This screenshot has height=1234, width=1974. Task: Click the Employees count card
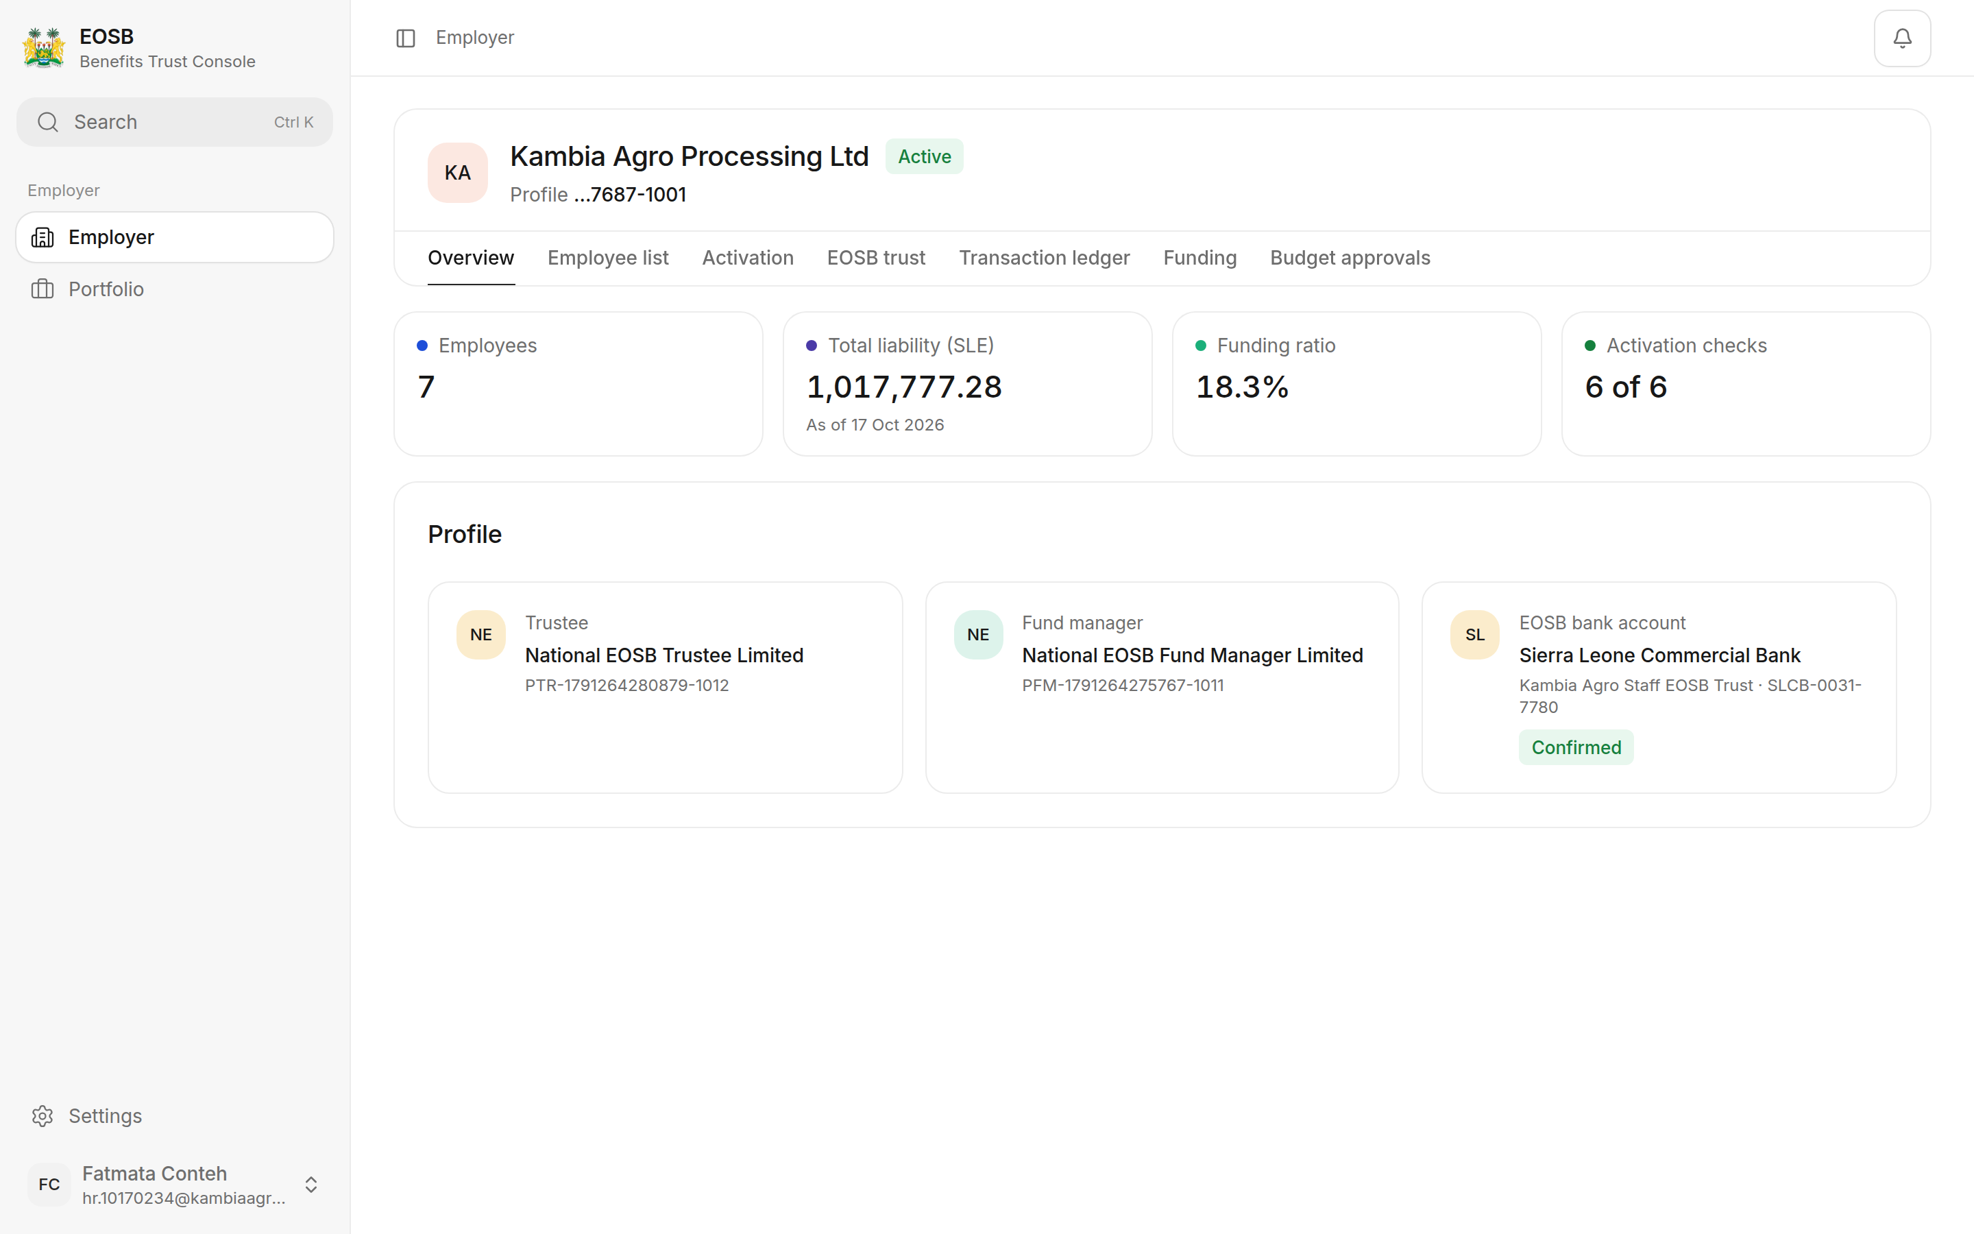(578, 384)
